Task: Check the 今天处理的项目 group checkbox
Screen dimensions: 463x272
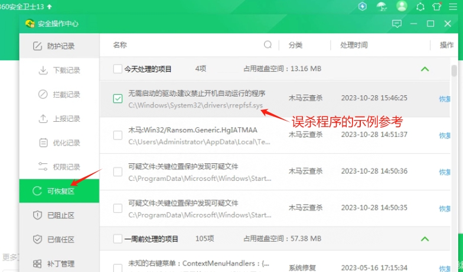Action: pos(118,69)
